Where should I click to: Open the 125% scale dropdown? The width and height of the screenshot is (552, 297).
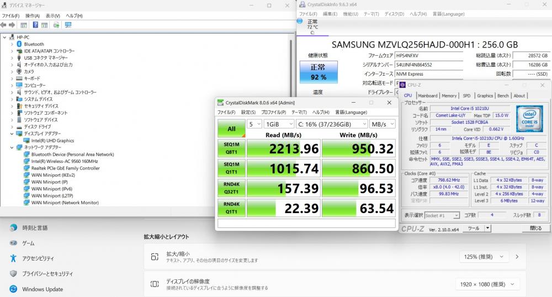tap(484, 257)
